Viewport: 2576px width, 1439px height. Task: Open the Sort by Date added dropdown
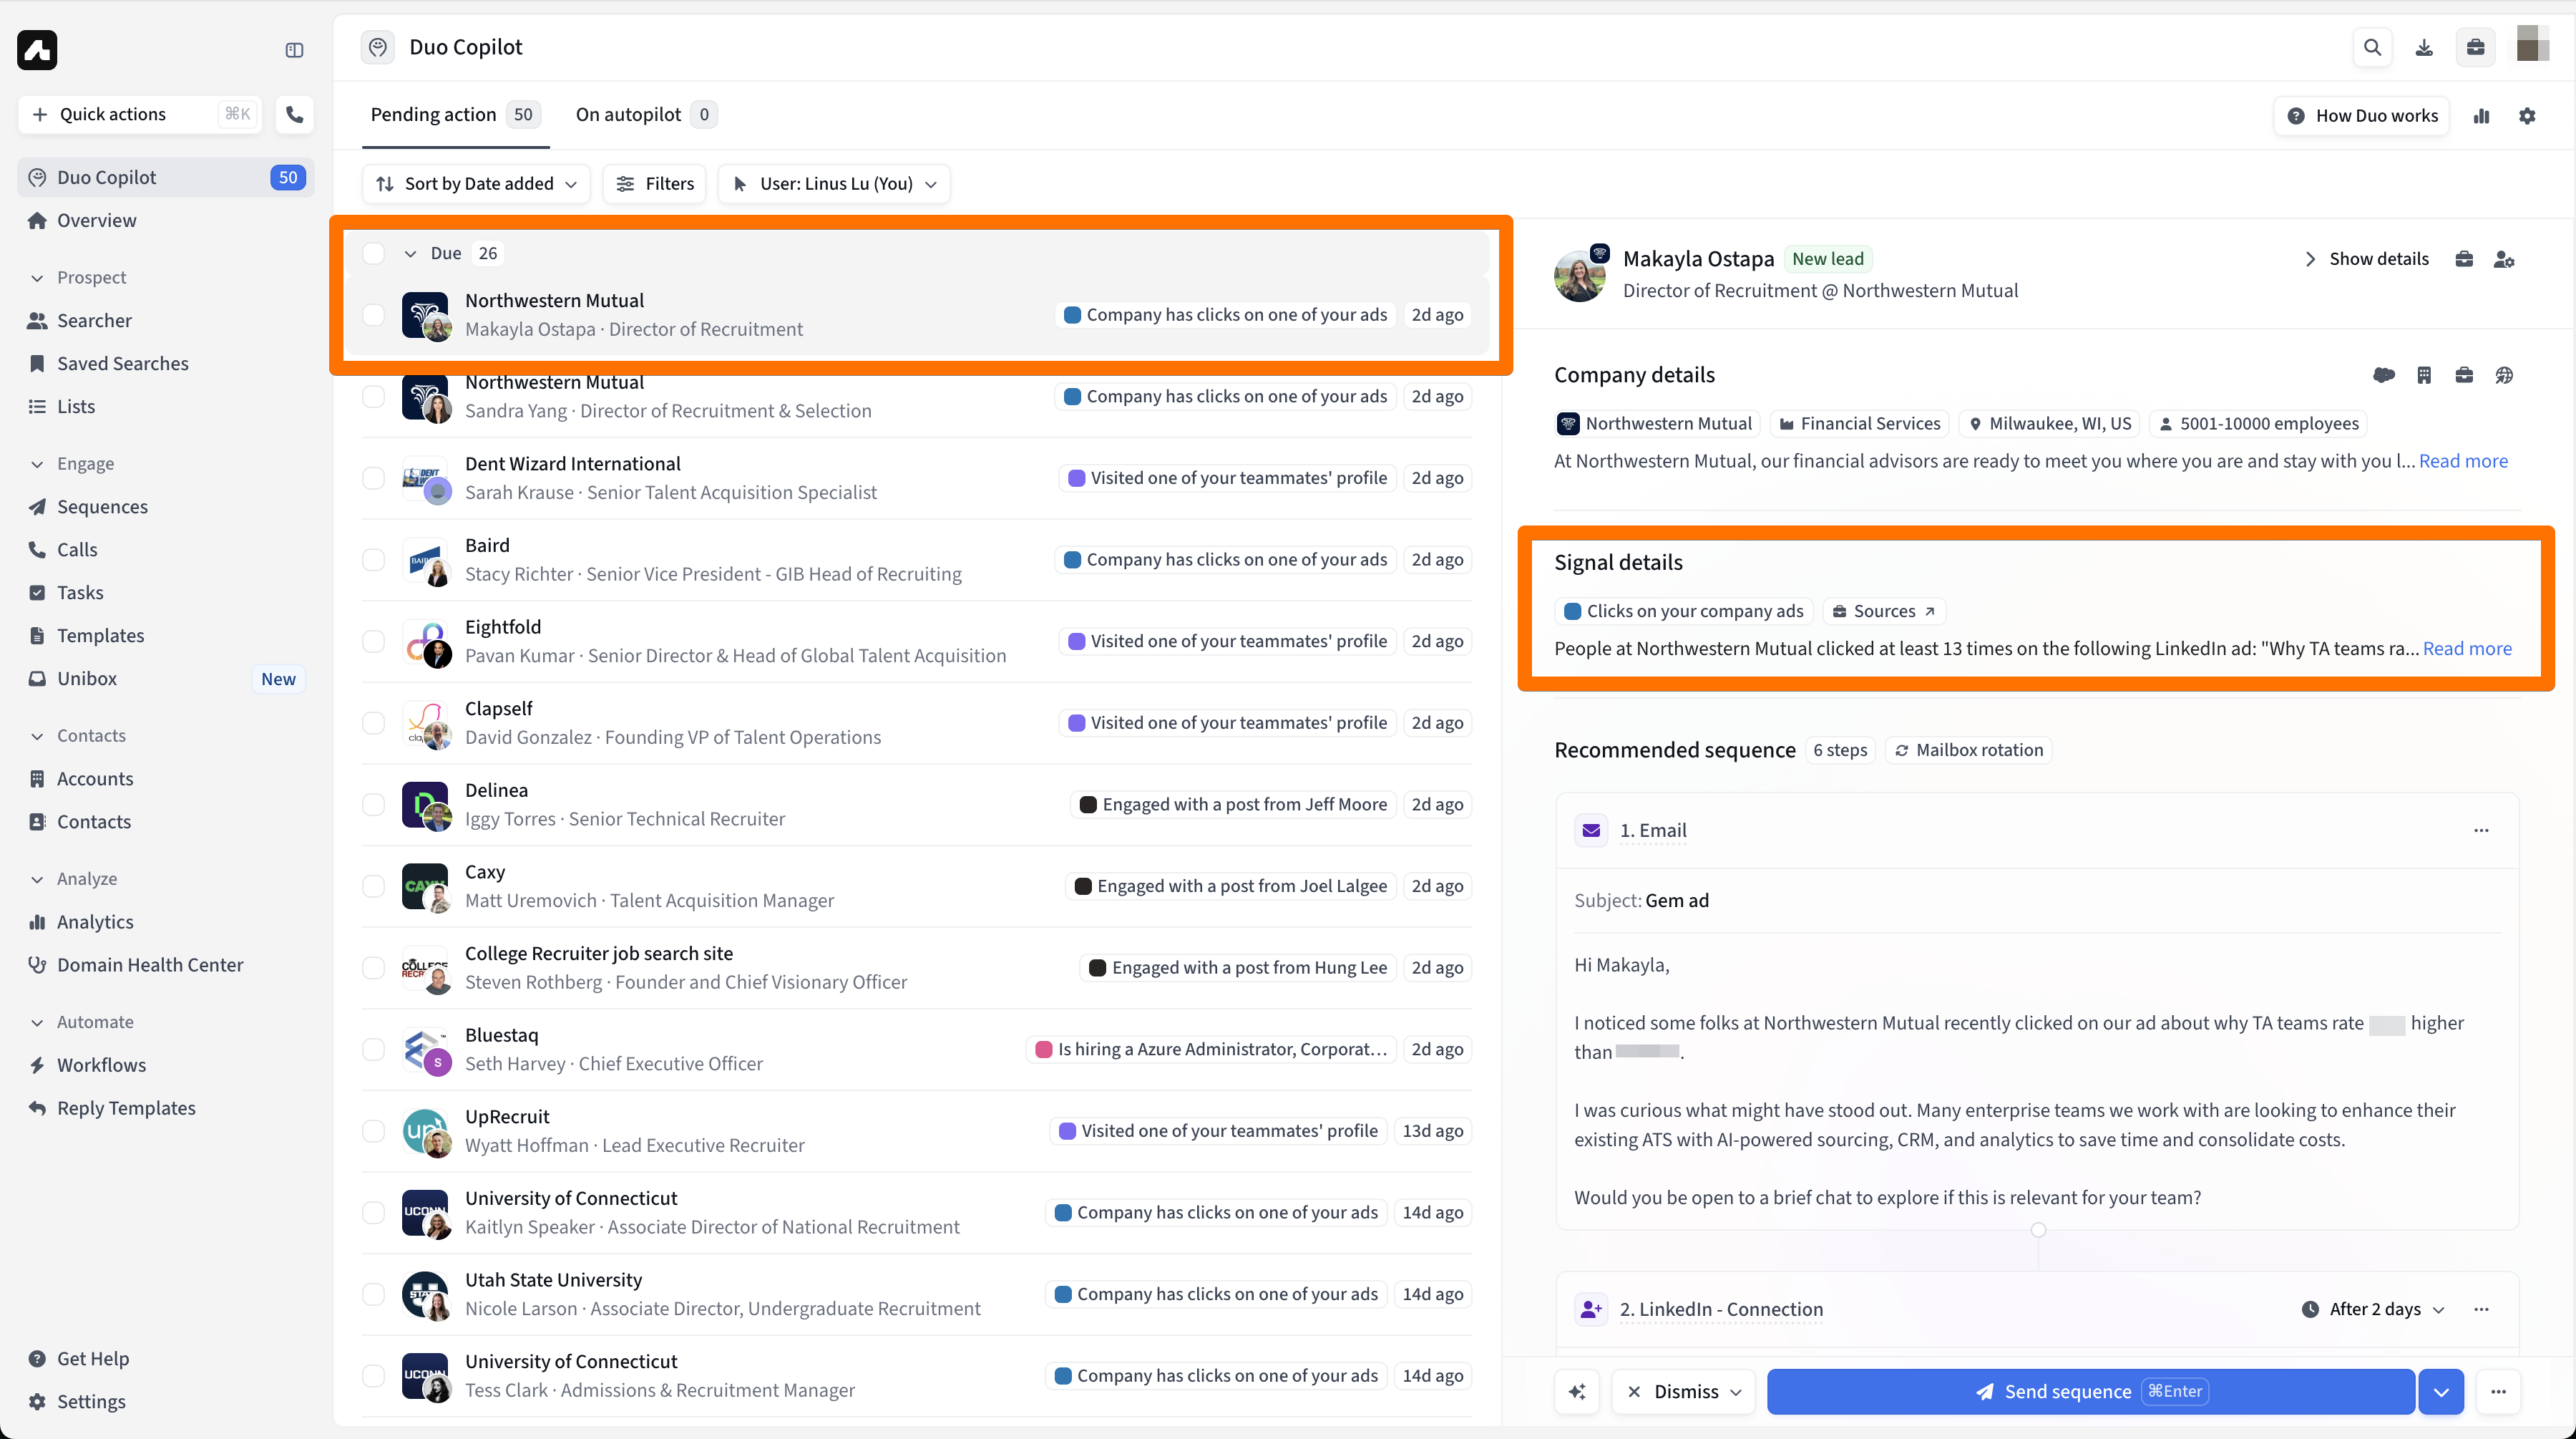(476, 184)
